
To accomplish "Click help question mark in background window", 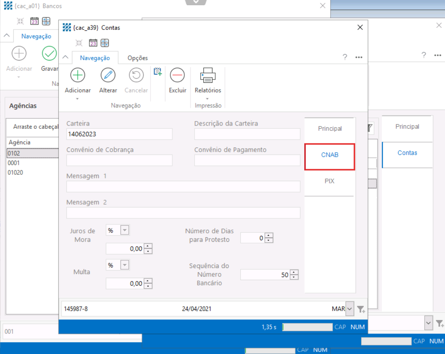I will [424, 55].
